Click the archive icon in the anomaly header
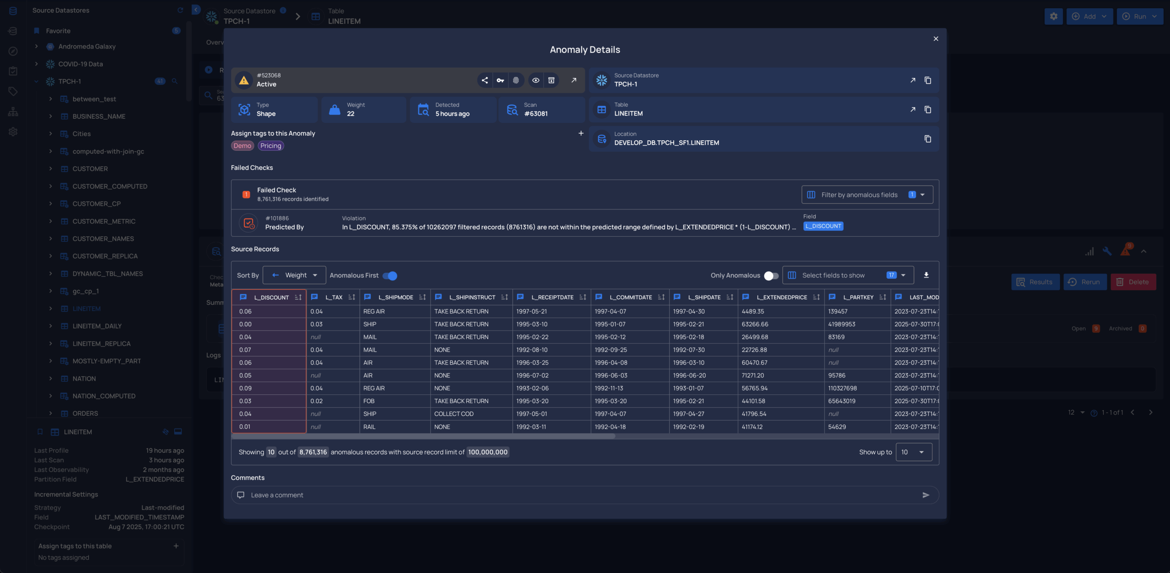The width and height of the screenshot is (1170, 573). (552, 80)
